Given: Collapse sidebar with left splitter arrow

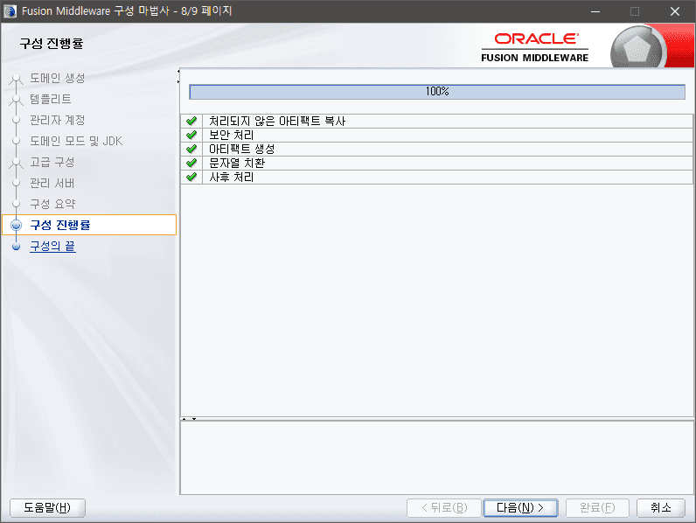Looking at the screenshot, I should [x=178, y=71].
